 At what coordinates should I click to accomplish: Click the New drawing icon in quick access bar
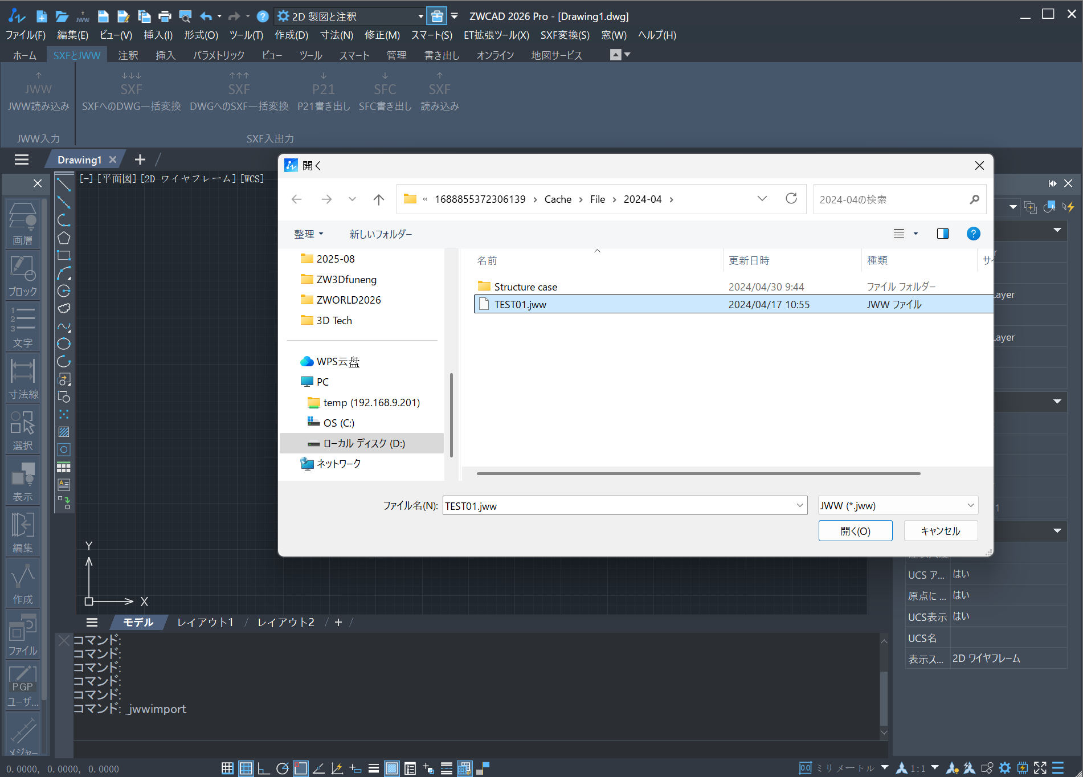(x=42, y=17)
